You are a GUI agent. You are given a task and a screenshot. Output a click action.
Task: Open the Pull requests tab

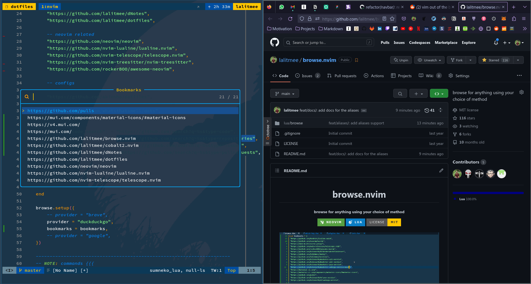coord(342,76)
